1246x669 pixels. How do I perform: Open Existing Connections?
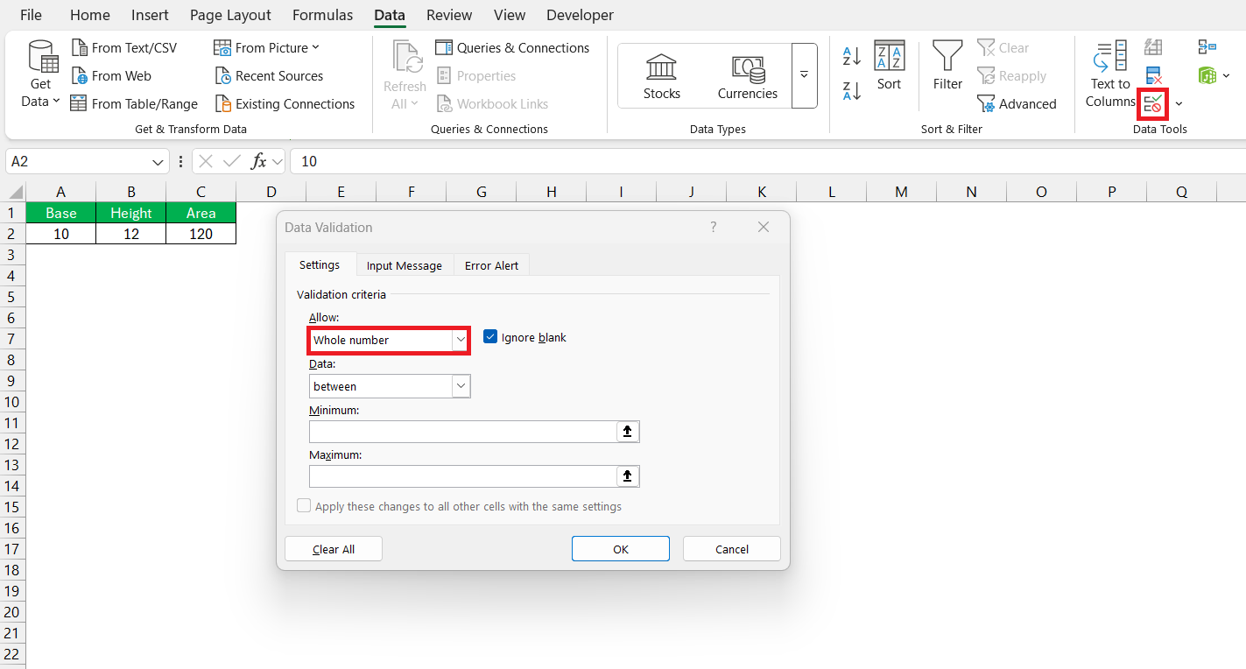coord(285,104)
